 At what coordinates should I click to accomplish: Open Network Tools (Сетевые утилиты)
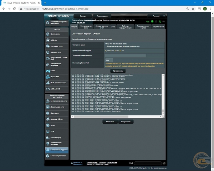pos(57,156)
